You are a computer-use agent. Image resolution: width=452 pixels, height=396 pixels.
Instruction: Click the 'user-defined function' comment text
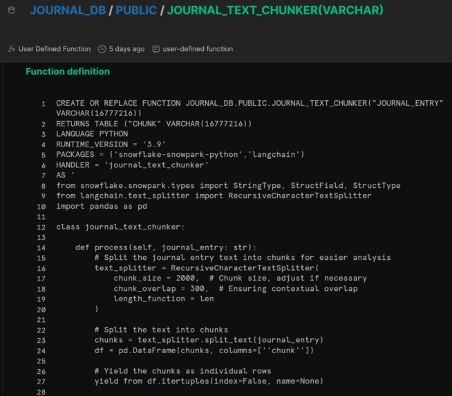pos(198,49)
